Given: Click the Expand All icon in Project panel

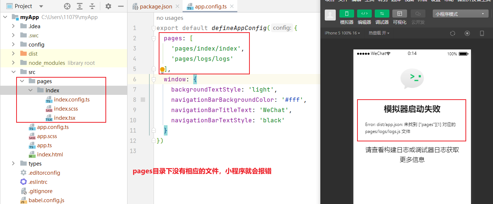Looking at the screenshot, I should (80, 6).
